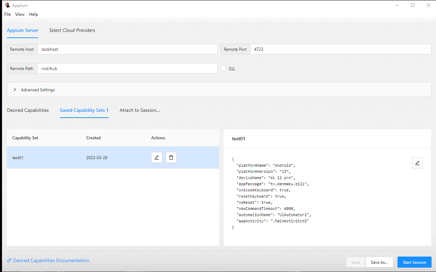Image resolution: width=436 pixels, height=272 pixels.
Task: Click the Actions column header
Action: pos(158,138)
